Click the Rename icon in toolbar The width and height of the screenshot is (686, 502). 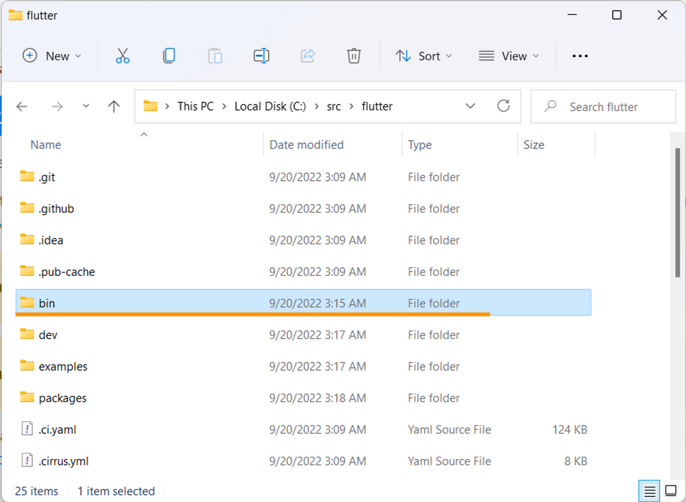pos(262,56)
